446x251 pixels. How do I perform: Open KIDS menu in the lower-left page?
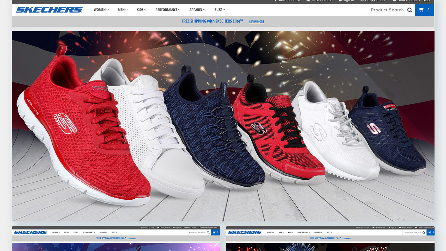76,233
